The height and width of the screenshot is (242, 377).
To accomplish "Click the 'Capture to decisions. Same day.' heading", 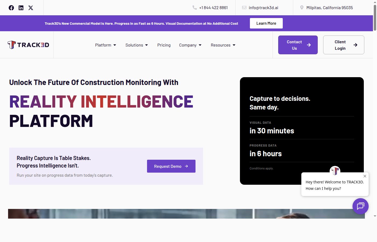I will click(x=280, y=103).
